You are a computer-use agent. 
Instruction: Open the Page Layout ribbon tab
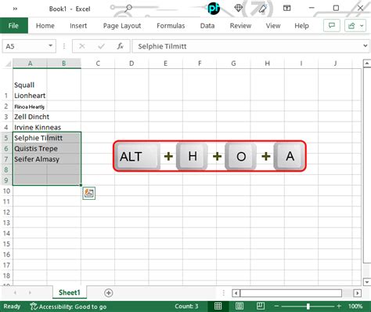point(122,26)
